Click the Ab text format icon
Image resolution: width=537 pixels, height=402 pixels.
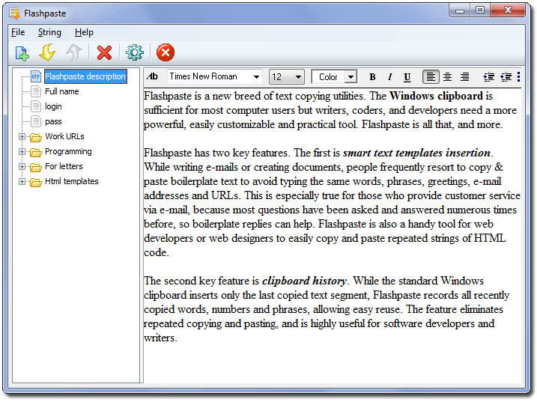point(152,76)
